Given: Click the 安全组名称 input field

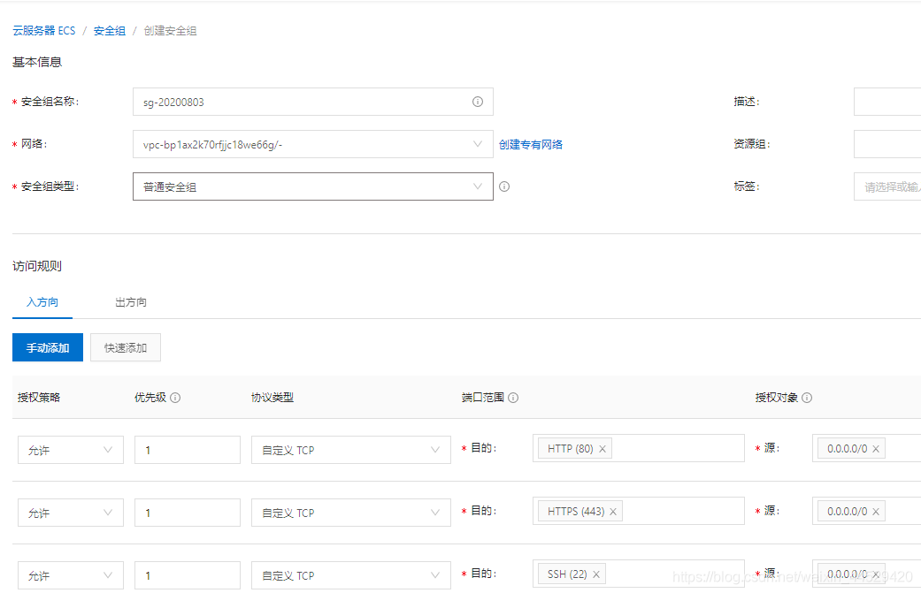Looking at the screenshot, I should (x=301, y=102).
